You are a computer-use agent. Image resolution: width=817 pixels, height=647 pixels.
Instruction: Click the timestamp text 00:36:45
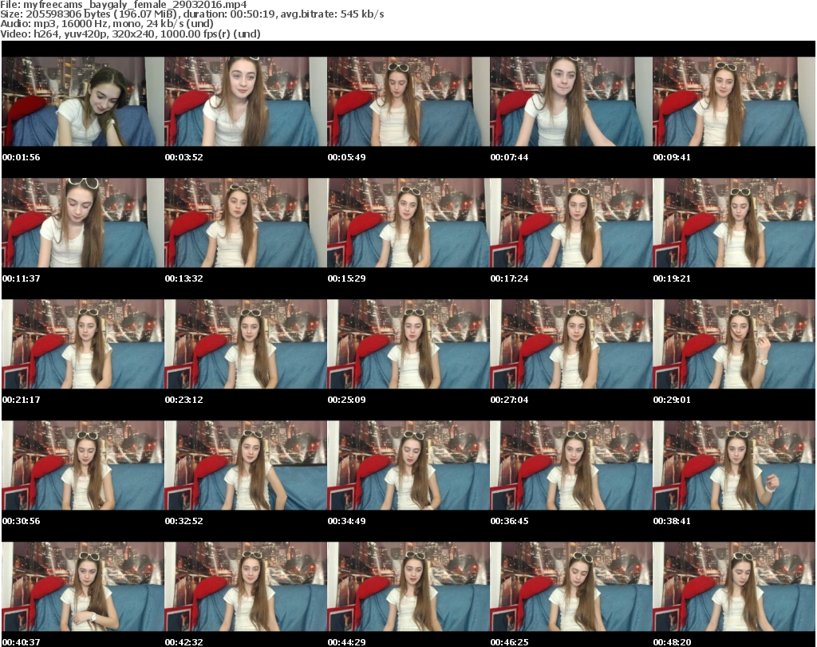[509, 521]
